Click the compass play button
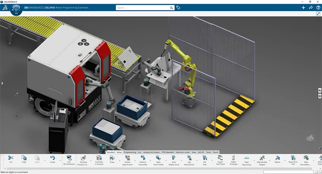This screenshot has width=322, height=174. pos(17,9)
